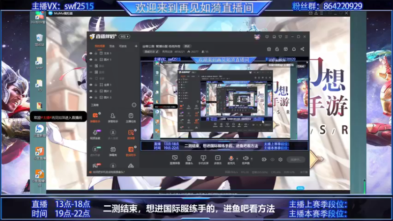Viewport: 393px width, 221px height.
Task: Open the phone-as-webcam help link at bottom
Action: pos(109,172)
